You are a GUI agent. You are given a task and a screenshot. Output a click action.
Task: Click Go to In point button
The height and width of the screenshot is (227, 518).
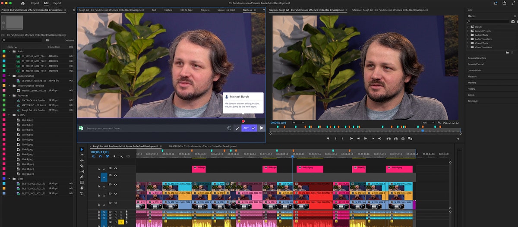351,139
